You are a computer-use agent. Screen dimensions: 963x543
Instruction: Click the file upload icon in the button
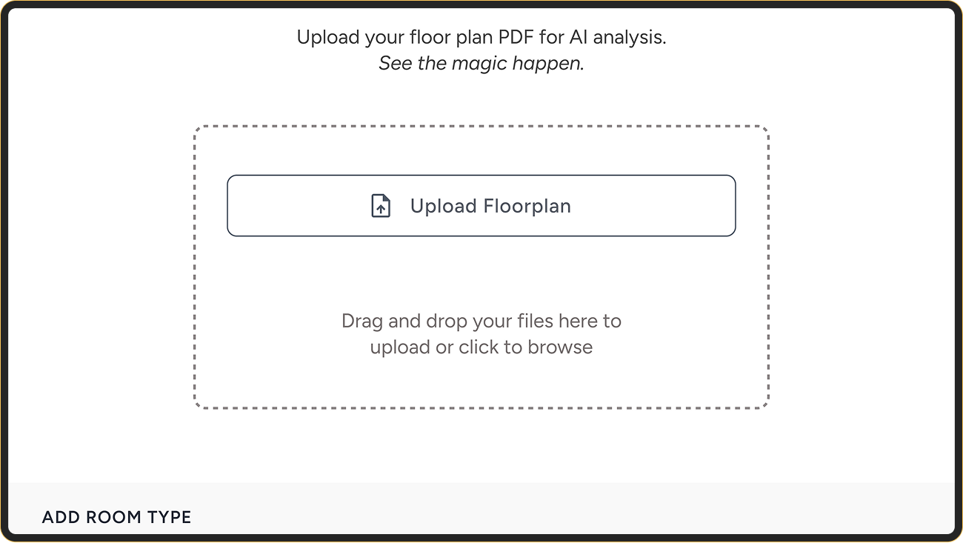point(380,206)
